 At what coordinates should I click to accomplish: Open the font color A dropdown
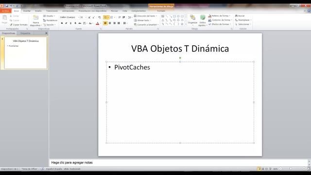[101, 23]
